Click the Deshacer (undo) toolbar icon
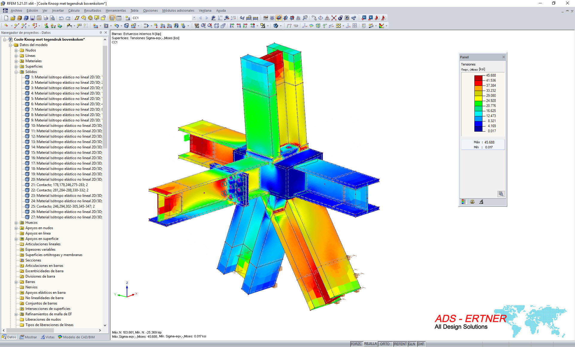The width and height of the screenshot is (575, 347). pos(61,18)
